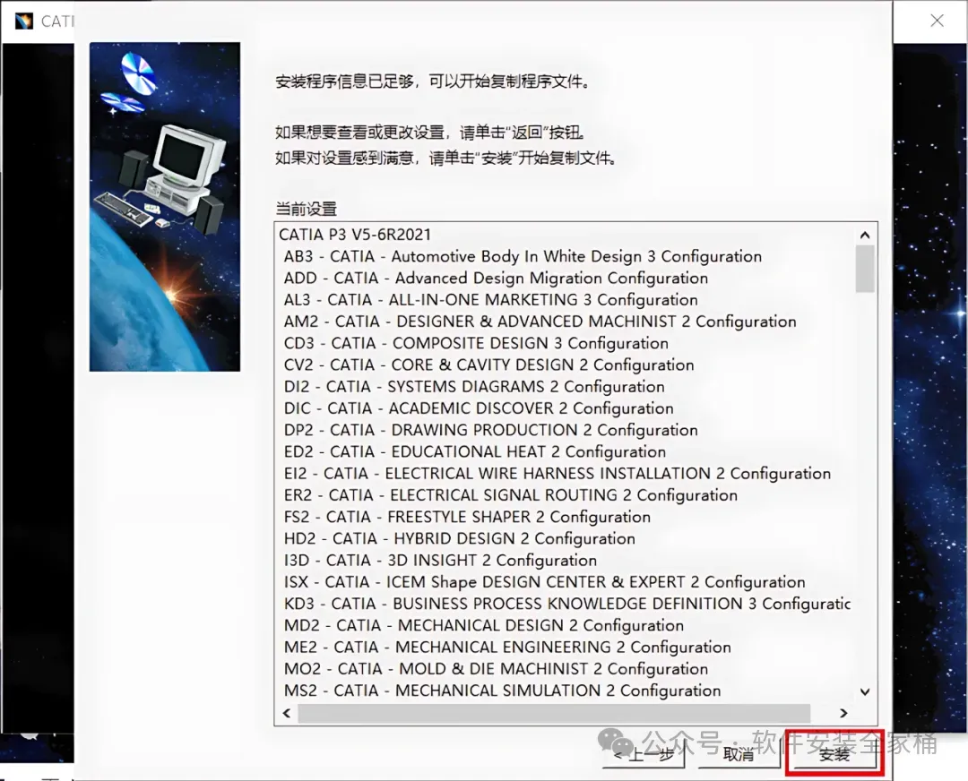Select ED2 EDUCATIONAL HEAT 2 row
Image resolution: width=968 pixels, height=781 pixels.
click(x=475, y=451)
